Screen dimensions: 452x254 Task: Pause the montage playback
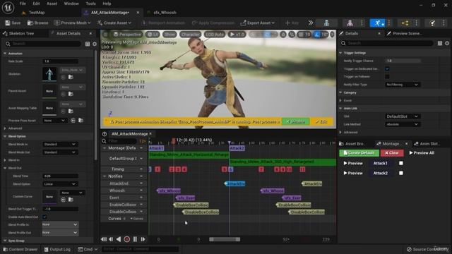click(x=135, y=239)
